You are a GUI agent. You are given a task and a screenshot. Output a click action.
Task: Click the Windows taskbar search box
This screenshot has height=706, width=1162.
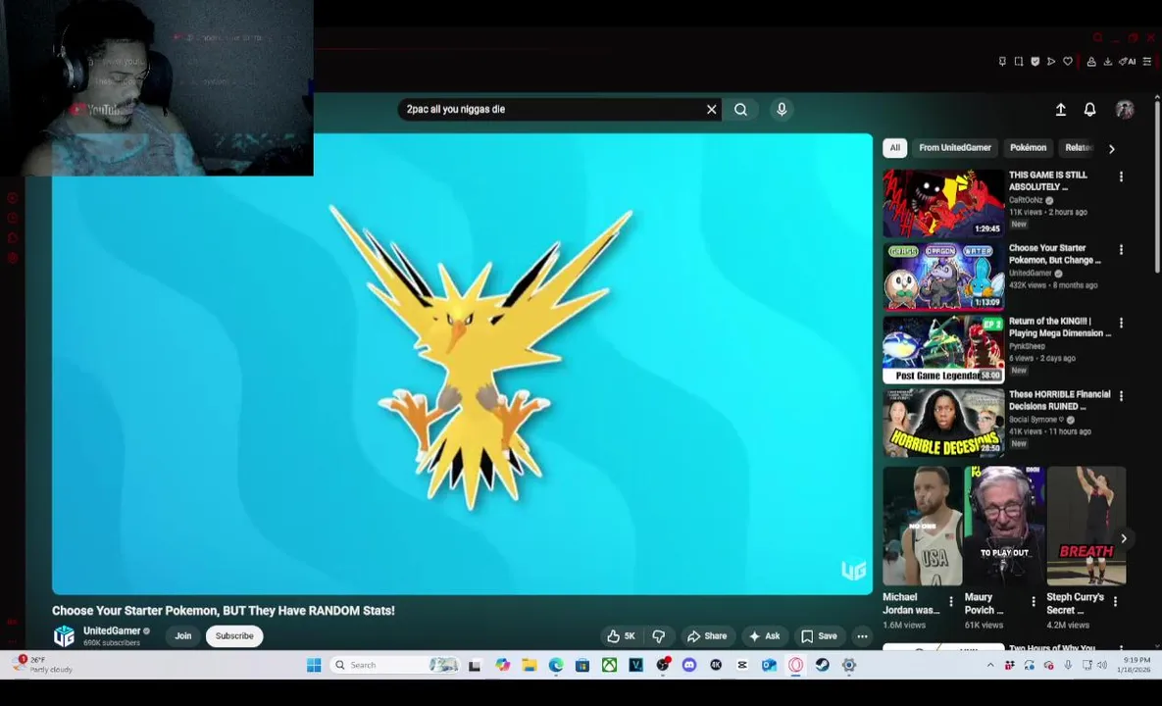(x=396, y=665)
